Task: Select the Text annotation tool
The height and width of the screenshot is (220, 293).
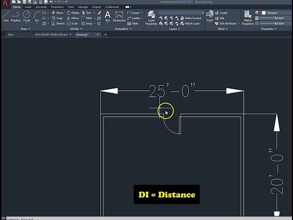Action: click(x=107, y=16)
